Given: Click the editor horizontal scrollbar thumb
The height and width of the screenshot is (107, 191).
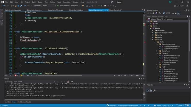Looking at the screenshot, I should point(60,75).
